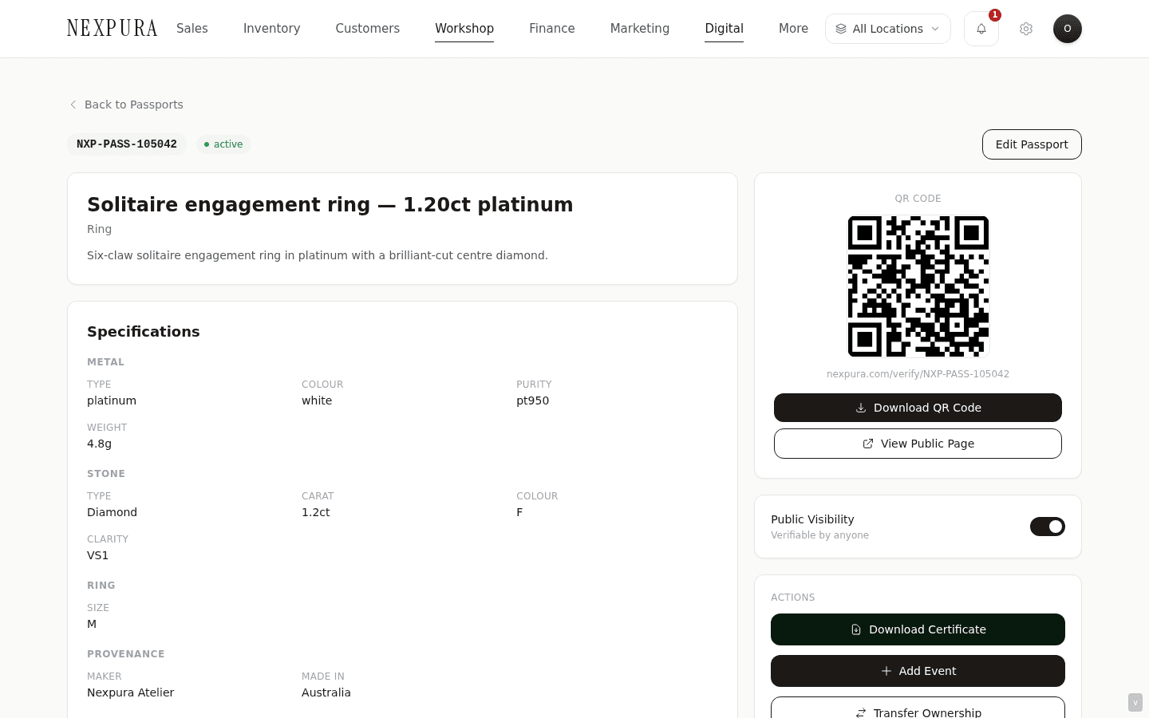
Task: Click the active status badge
Action: point(223,144)
